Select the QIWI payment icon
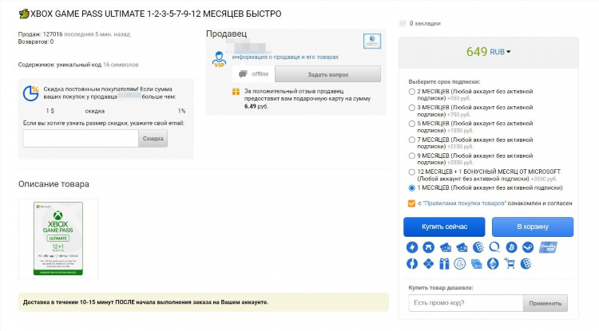 pos(494,247)
